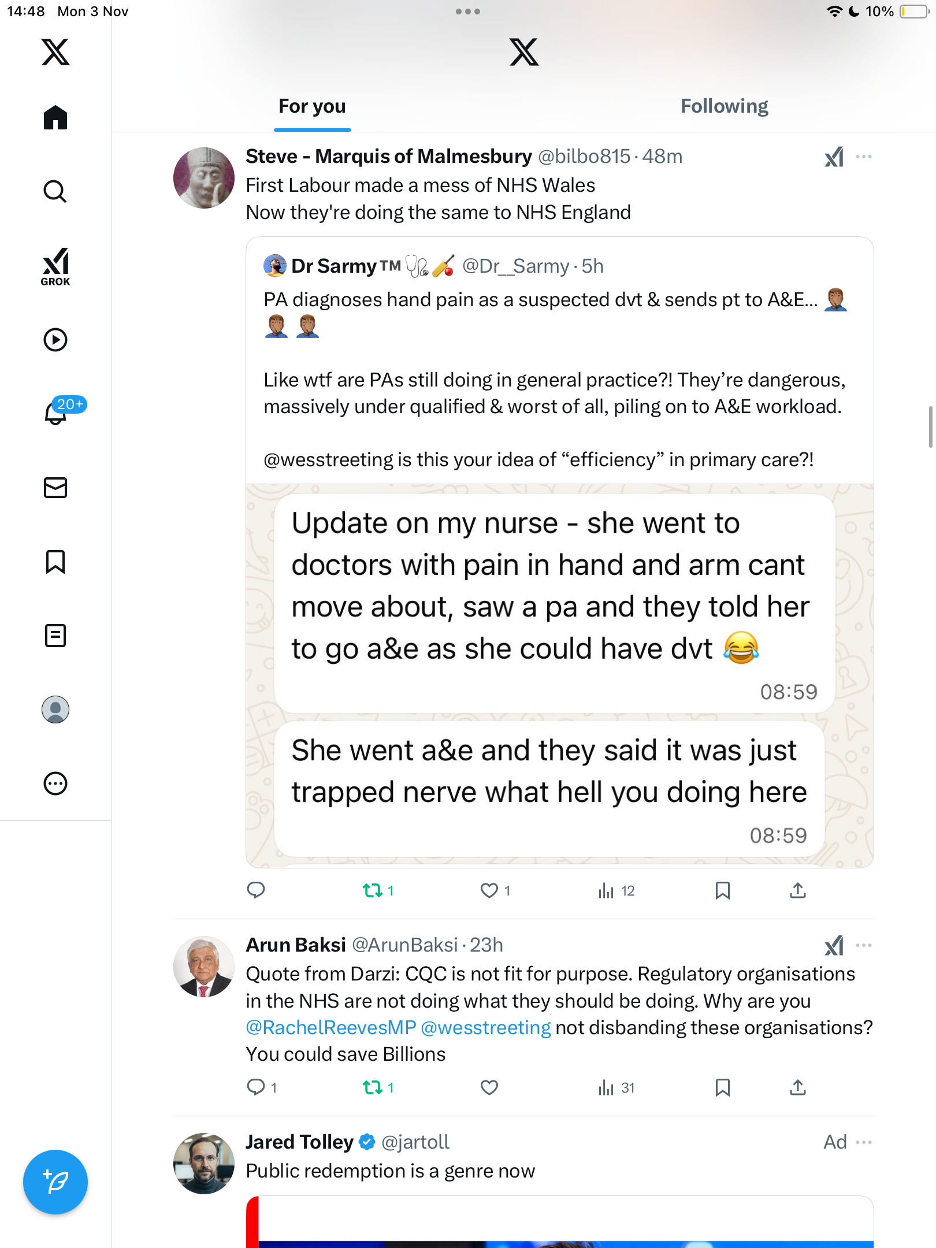The width and height of the screenshot is (936, 1248).
Task: Open the WhatsApp screenshot image in quoted post
Action: click(x=559, y=675)
